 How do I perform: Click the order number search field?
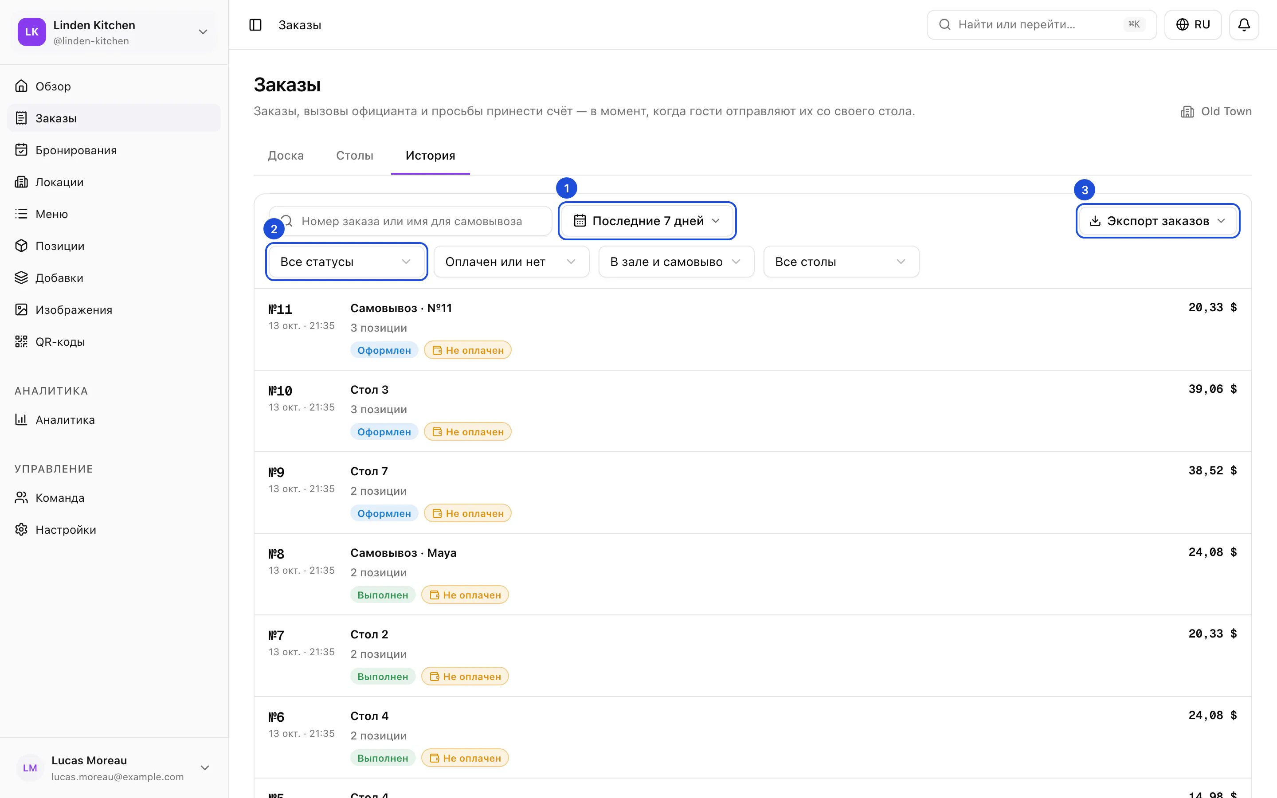point(410,221)
